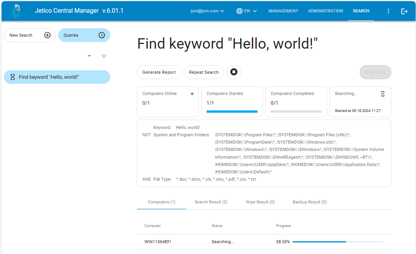Open the Backup Result (0) tab
This screenshot has height=254, width=416.
pyautogui.click(x=310, y=202)
